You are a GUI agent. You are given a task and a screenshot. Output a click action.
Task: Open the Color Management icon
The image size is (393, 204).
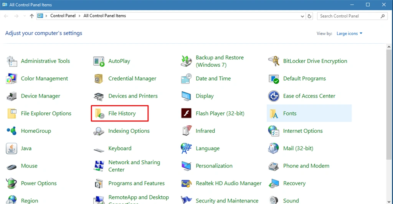(12, 79)
